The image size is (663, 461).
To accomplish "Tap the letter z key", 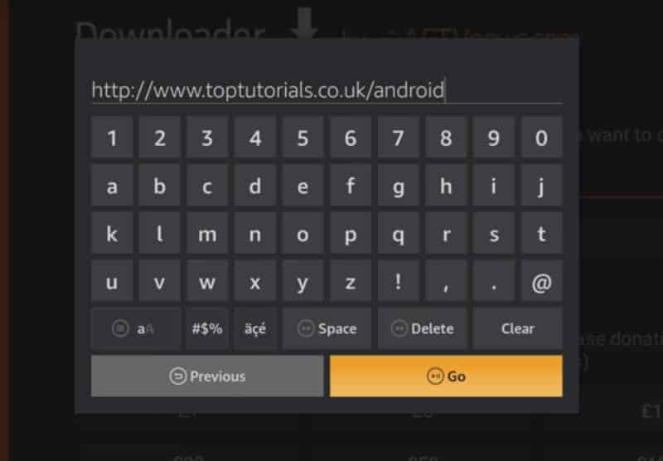I will click(351, 282).
